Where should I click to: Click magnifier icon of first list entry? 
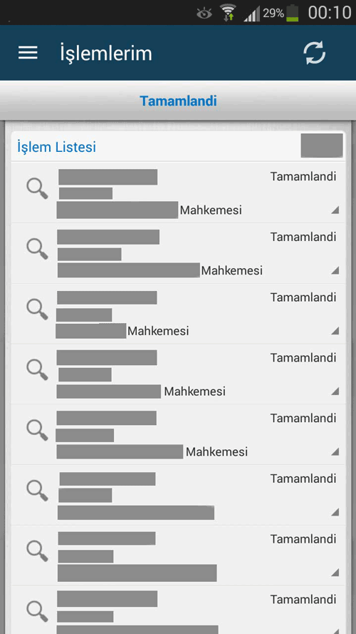click(37, 189)
